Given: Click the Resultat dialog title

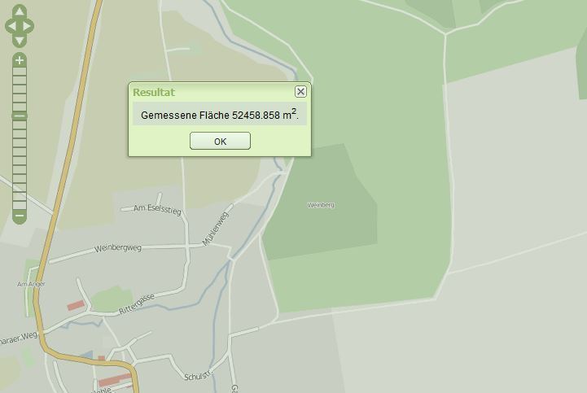Looking at the screenshot, I should (154, 92).
